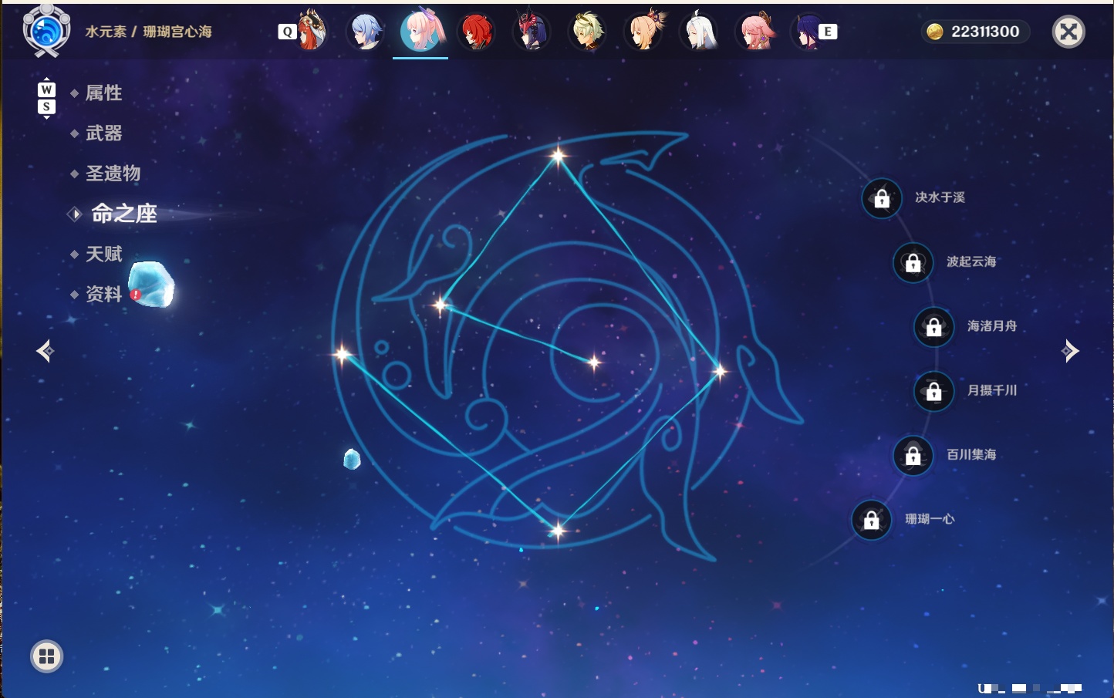Viewport: 1114px width, 698px height.
Task: Go to the previous character with the left arrow
Action: pos(45,351)
